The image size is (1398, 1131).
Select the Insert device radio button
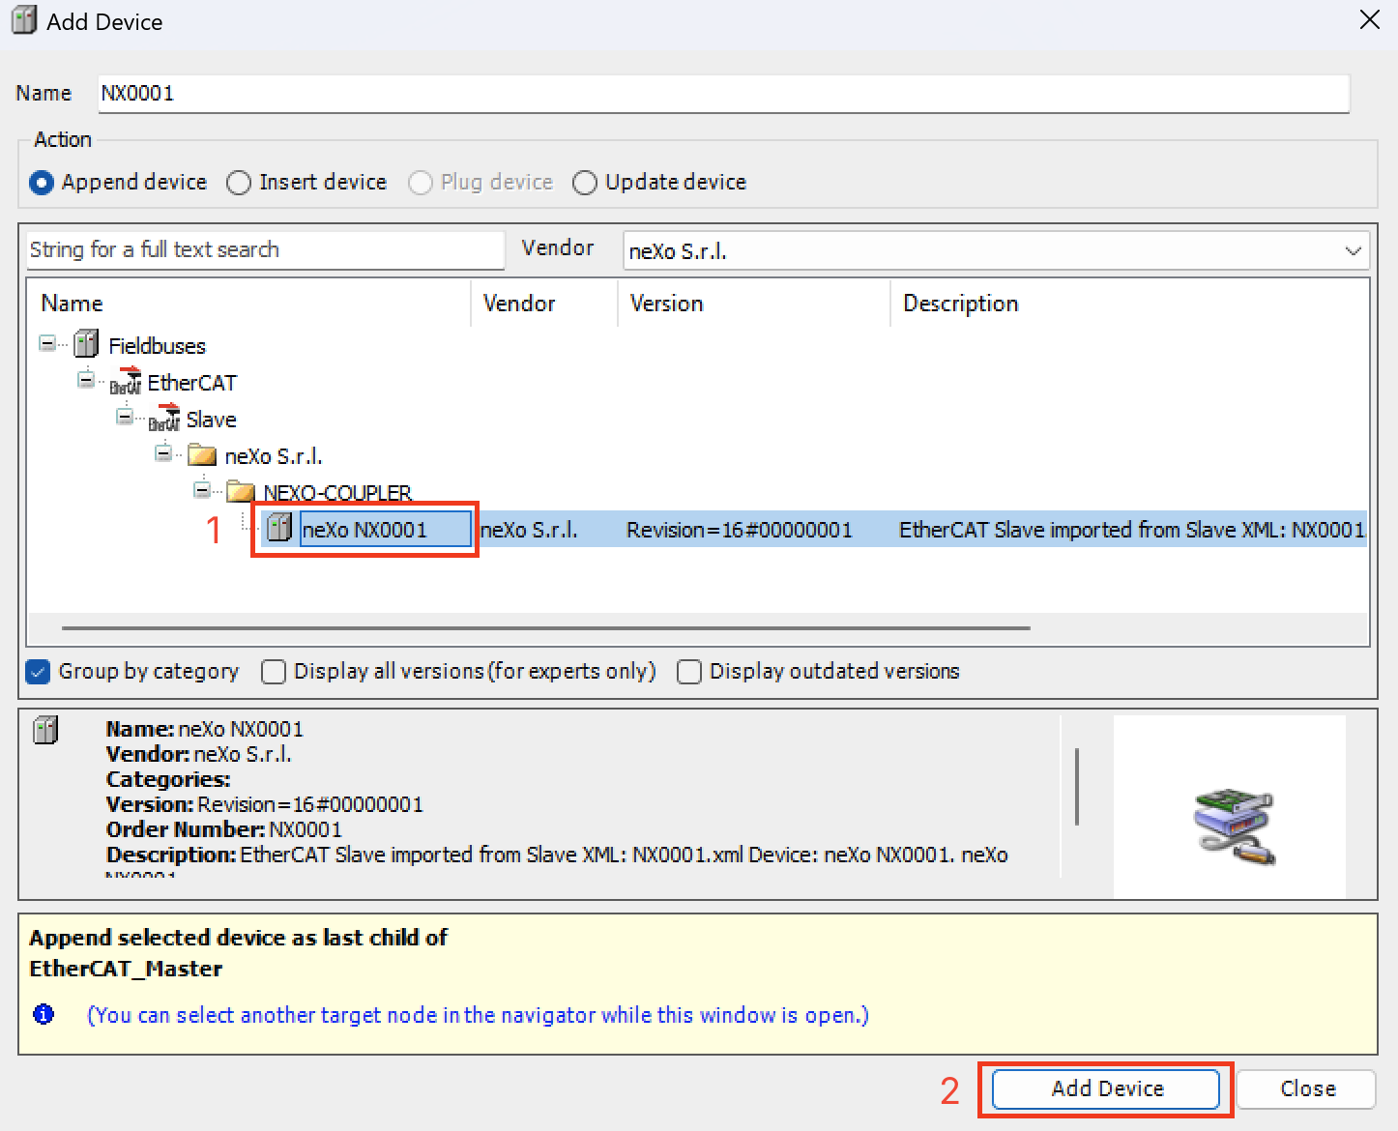coord(239,183)
